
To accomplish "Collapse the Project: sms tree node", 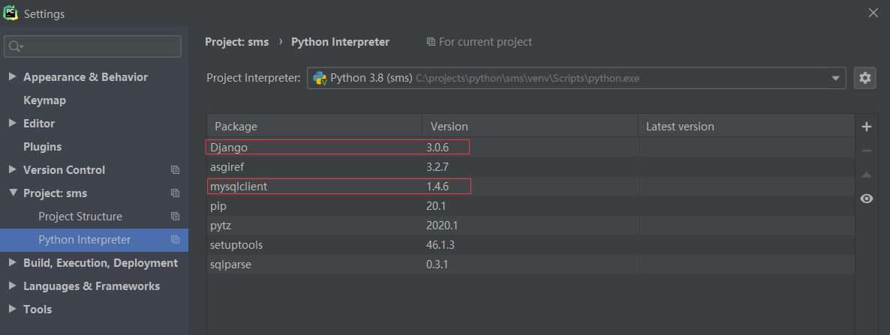I will [12, 193].
